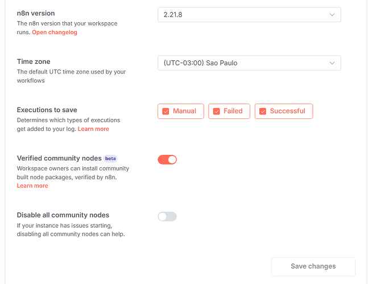This screenshot has height=284, width=368.
Task: Click the beta badge next to Verified community nodes
Action: (110, 159)
